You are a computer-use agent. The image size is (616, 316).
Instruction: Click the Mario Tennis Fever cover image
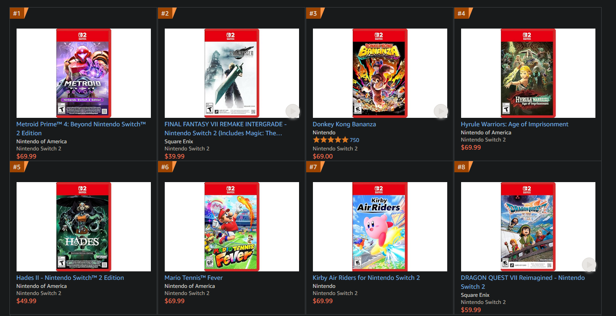click(232, 227)
